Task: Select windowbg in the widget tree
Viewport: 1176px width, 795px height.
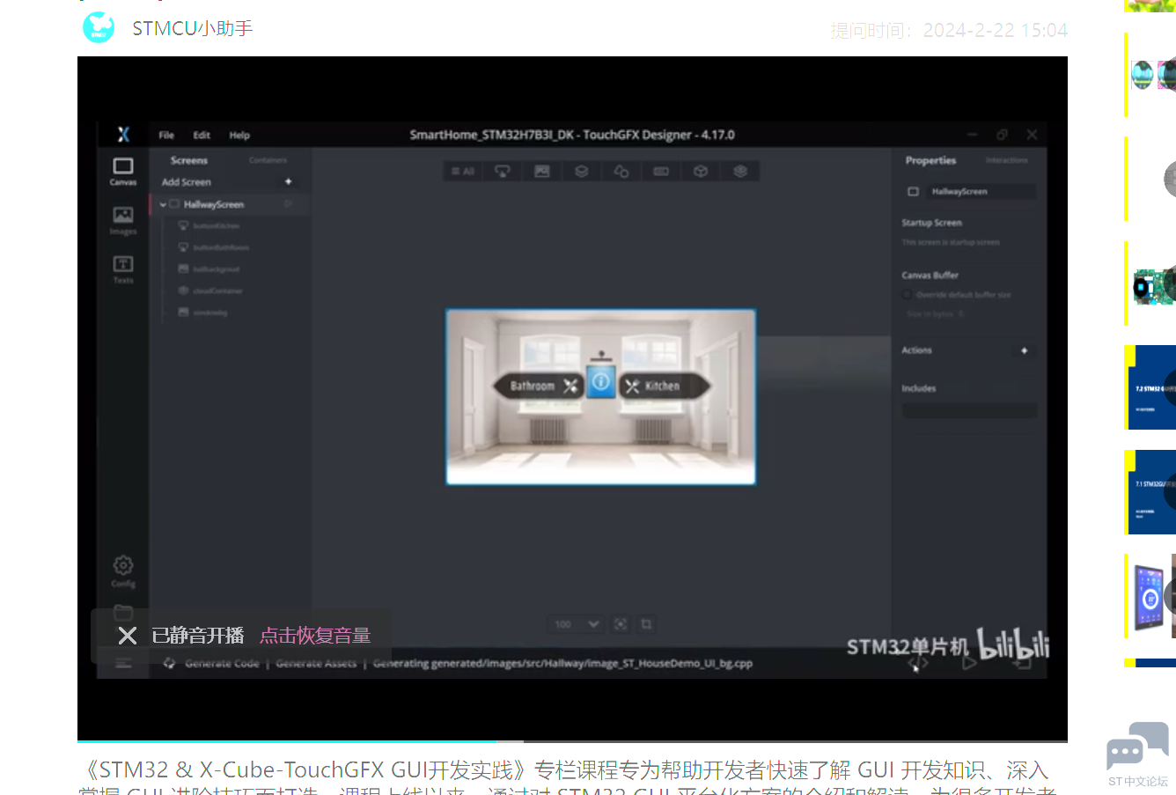Action: pyautogui.click(x=209, y=313)
